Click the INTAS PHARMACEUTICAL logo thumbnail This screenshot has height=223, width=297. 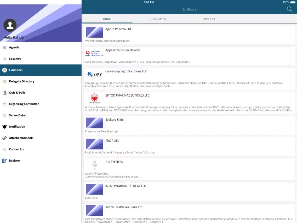[95, 189]
